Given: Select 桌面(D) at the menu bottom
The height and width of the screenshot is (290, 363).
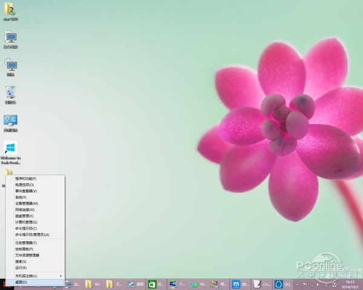Looking at the screenshot, I should pyautogui.click(x=21, y=282).
